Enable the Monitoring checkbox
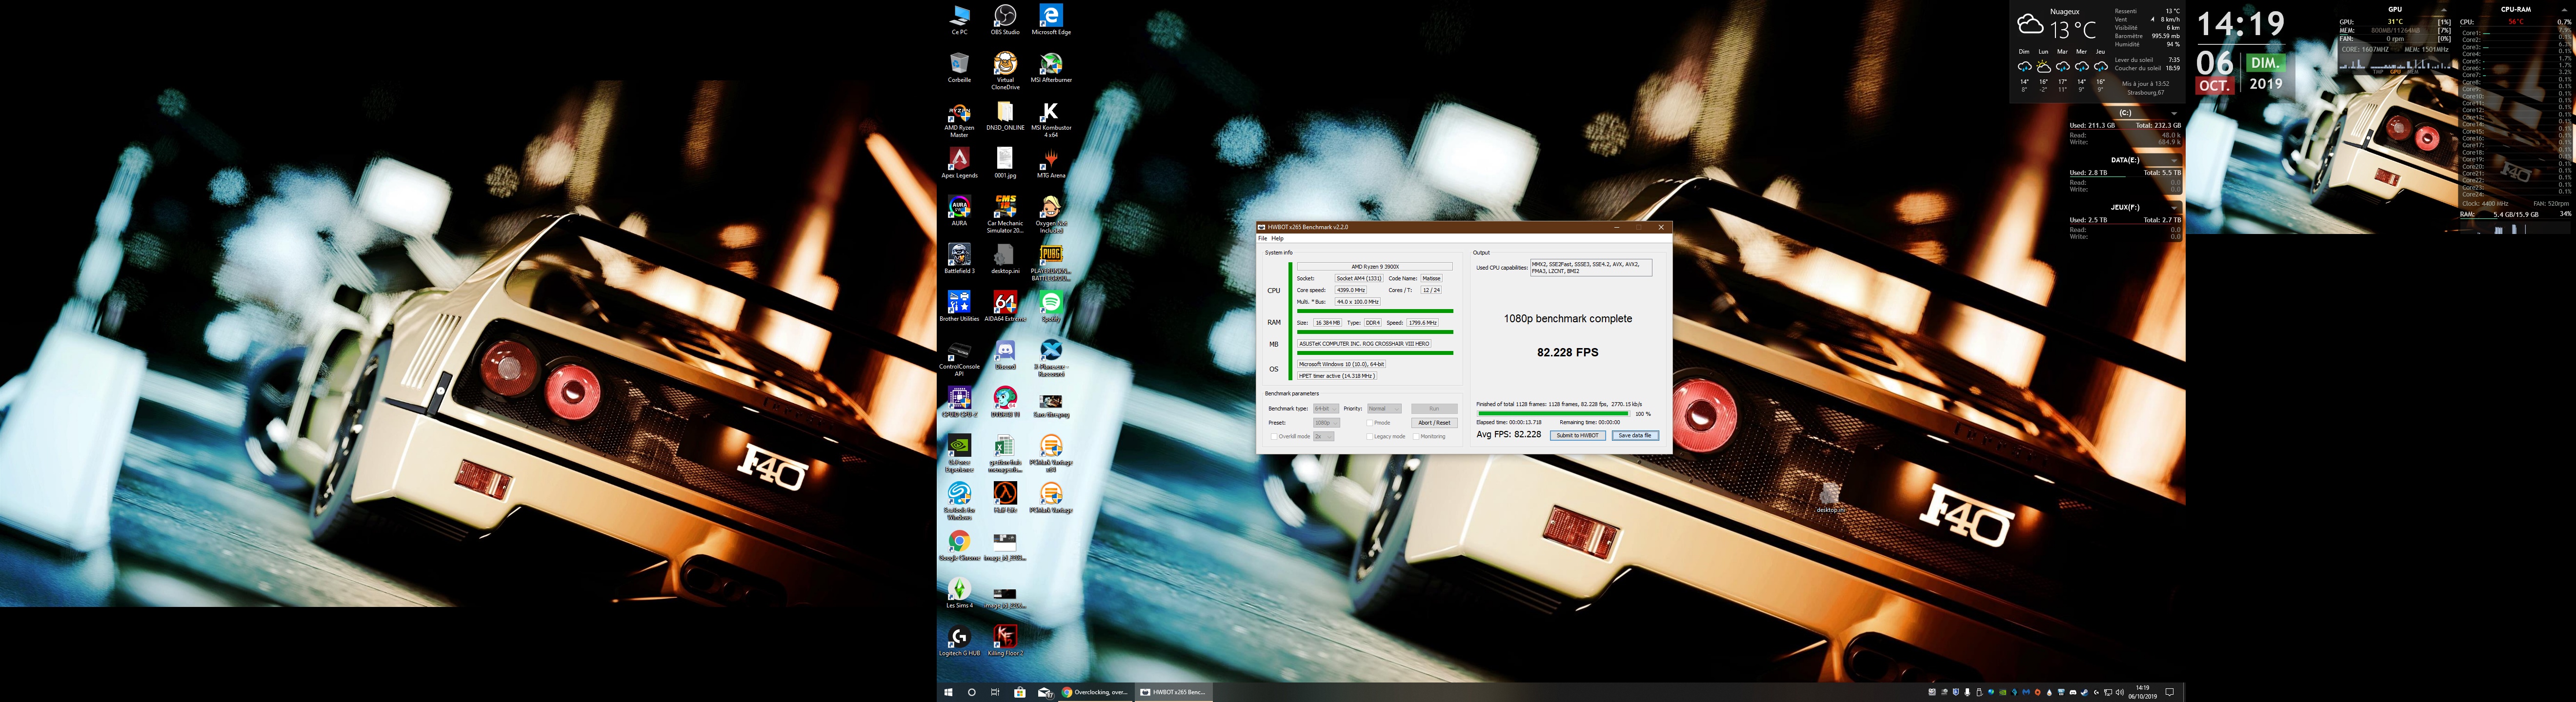The width and height of the screenshot is (2576, 702). point(1416,436)
